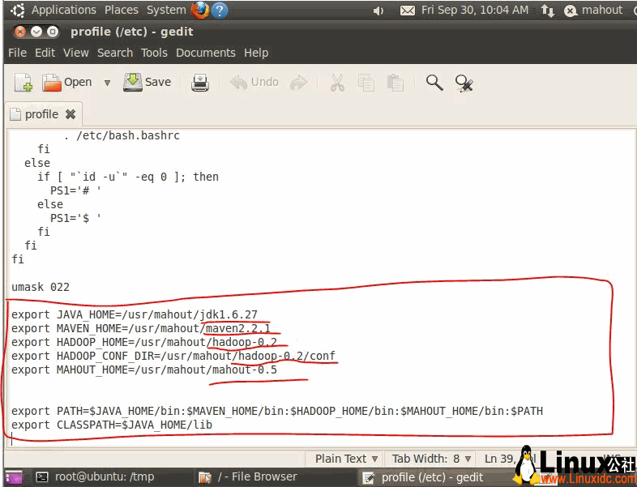Close the profile tab
The width and height of the screenshot is (637, 487).
pos(71,114)
